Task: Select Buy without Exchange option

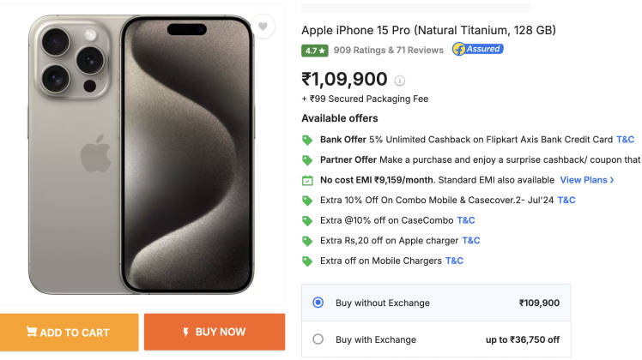Action: pyautogui.click(x=318, y=303)
